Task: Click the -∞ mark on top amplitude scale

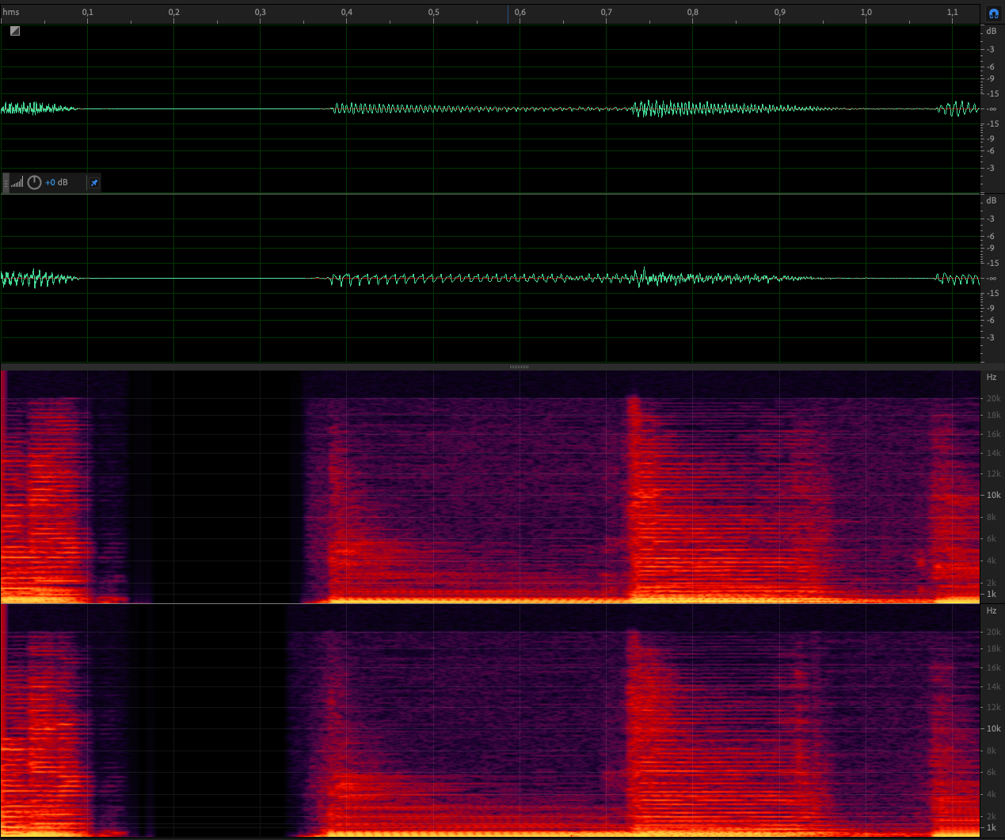Action: click(992, 109)
